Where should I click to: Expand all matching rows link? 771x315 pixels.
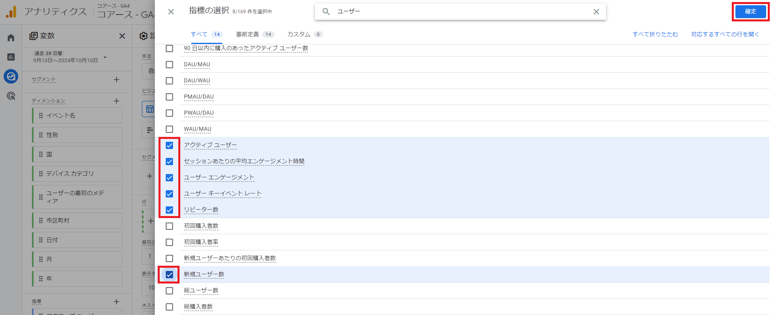(725, 34)
